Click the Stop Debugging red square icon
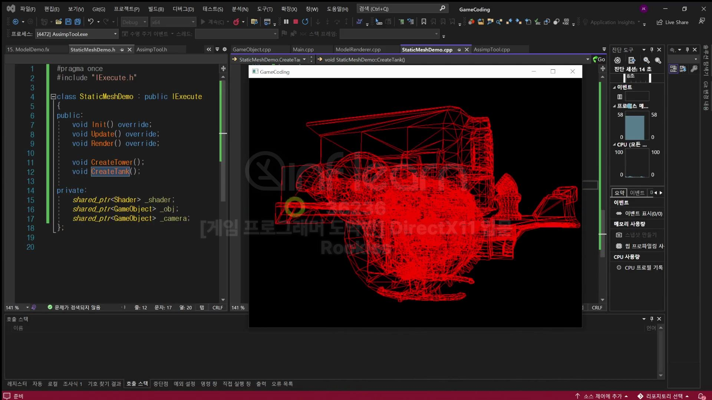The height and width of the screenshot is (400, 712). 296,22
